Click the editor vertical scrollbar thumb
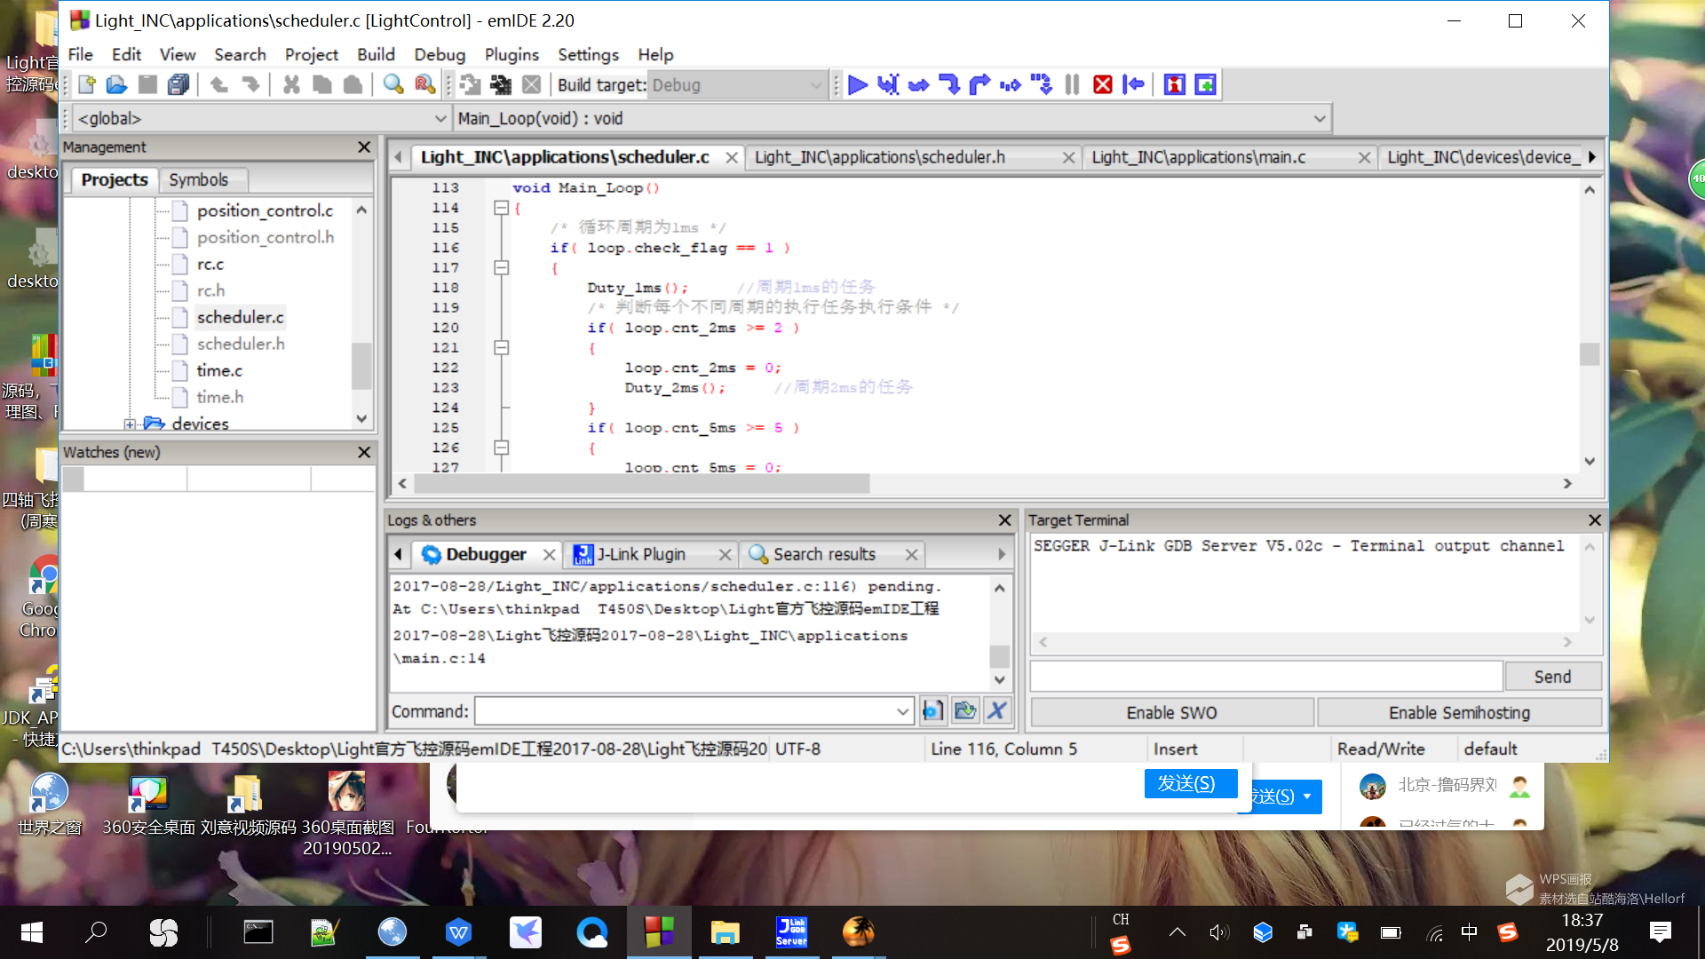This screenshot has width=1705, height=959. (x=1590, y=354)
